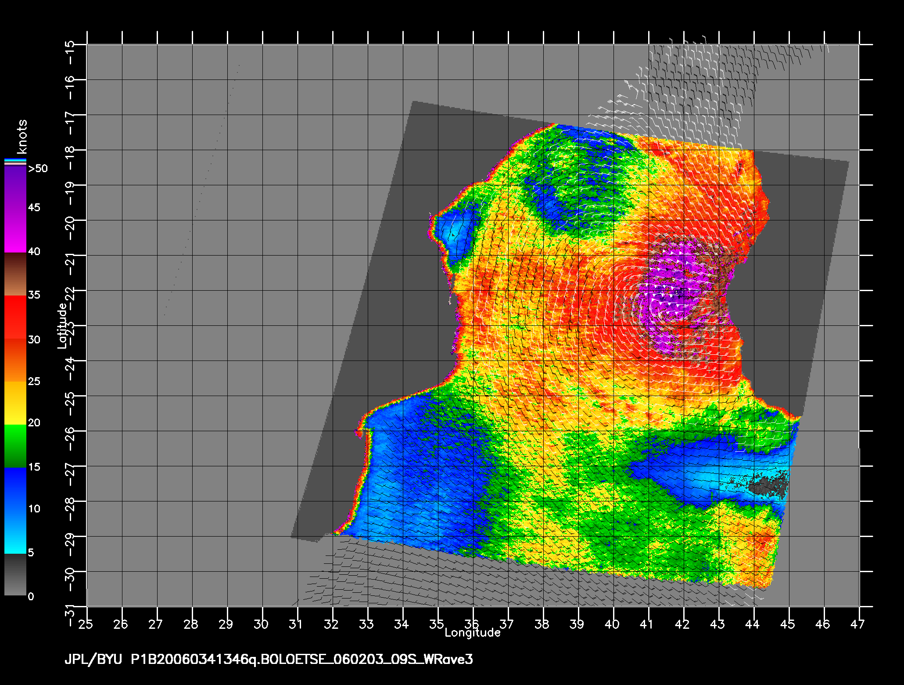This screenshot has height=685, width=904.
Task: Click the '25' knots colorbar label
Action: tap(34, 381)
